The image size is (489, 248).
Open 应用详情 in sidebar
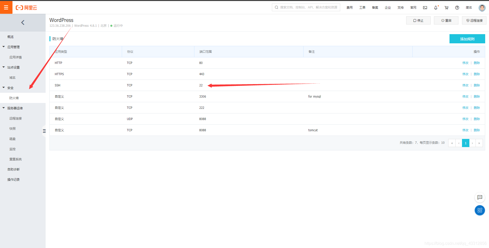point(16,57)
